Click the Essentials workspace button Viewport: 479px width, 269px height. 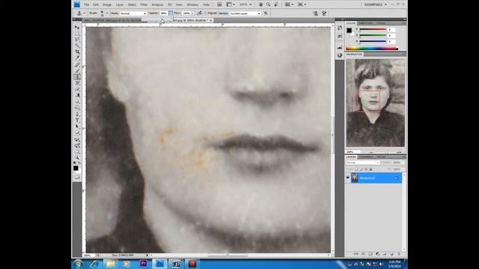tap(375, 4)
